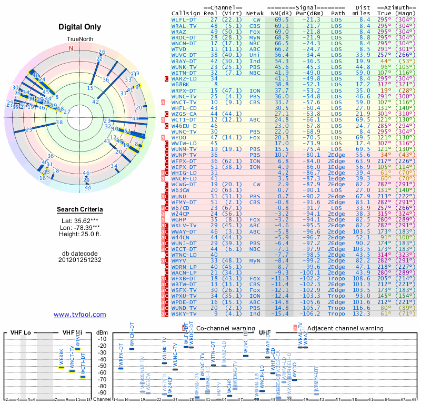Click the 'VHF Hi' band label
Viewport: 421px width, 404px height.
coord(73,332)
